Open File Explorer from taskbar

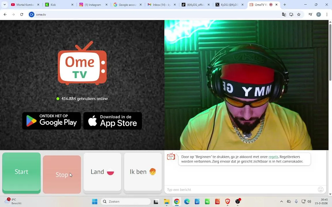coord(167,202)
